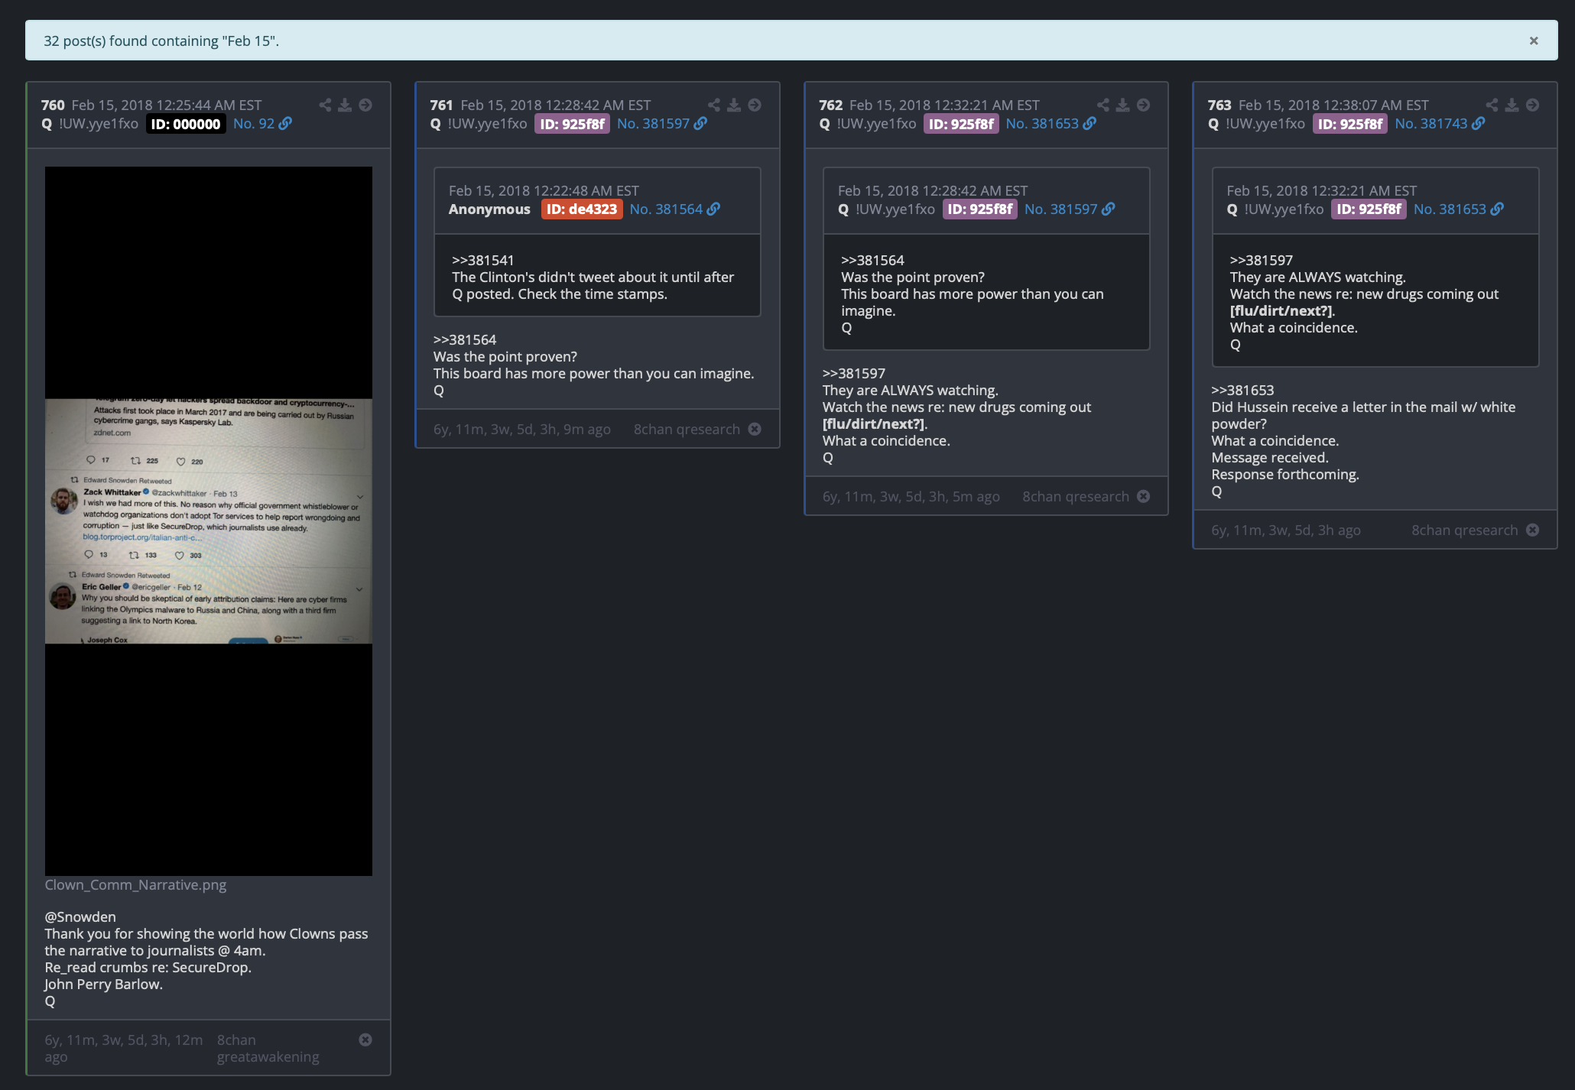Open post 762 with arrow icon
The width and height of the screenshot is (1575, 1090).
tap(1143, 105)
